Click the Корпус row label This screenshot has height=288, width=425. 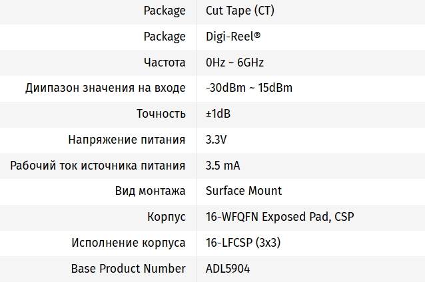166,217
